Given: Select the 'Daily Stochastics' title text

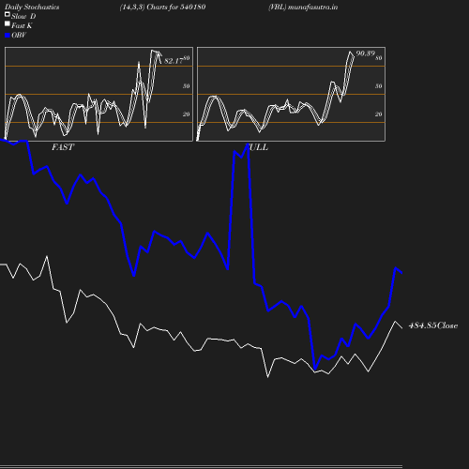Looking at the screenshot, I should [32, 7].
